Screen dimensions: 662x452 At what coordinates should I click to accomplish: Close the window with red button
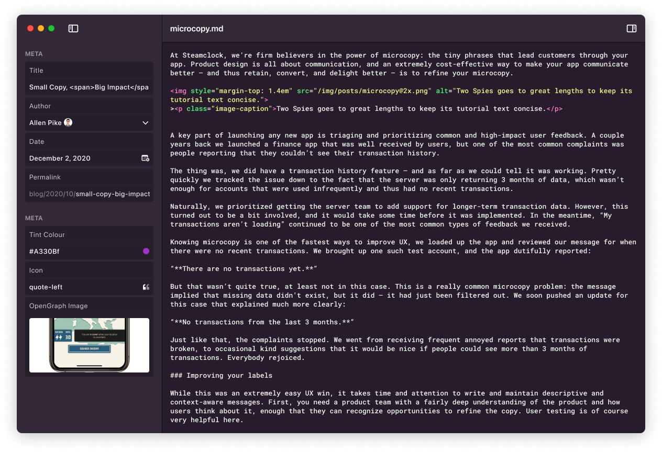tap(30, 28)
